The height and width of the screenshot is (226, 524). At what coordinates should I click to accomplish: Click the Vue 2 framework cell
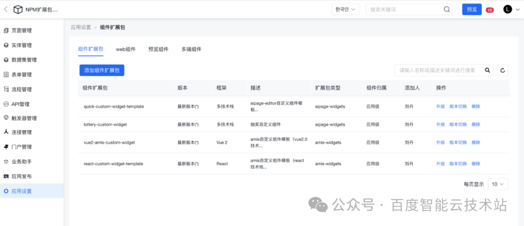click(x=222, y=142)
